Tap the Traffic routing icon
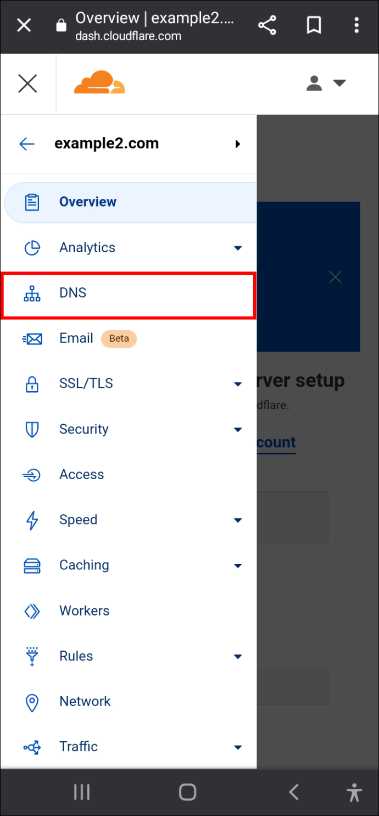This screenshot has width=379, height=816. pos(32,747)
